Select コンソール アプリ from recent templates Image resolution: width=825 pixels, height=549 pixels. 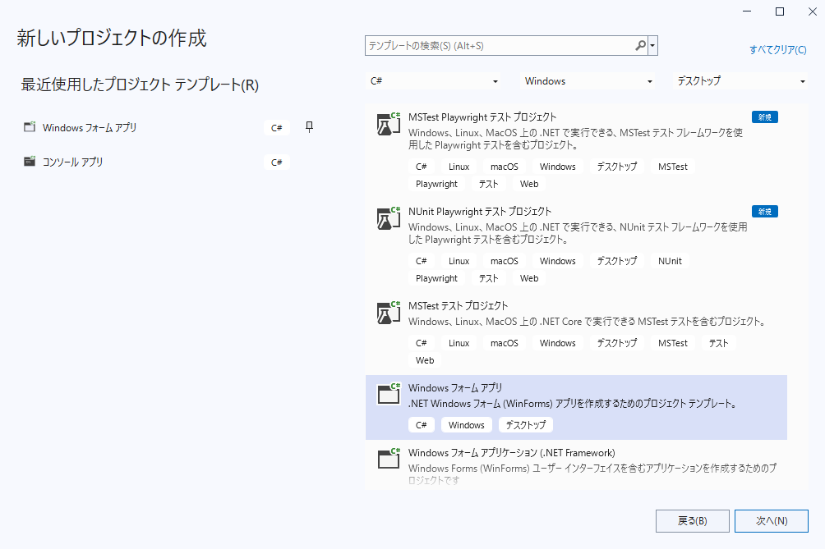point(73,162)
